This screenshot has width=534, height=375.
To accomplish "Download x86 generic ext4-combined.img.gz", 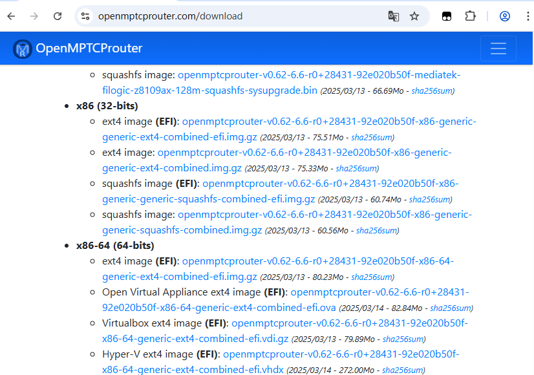I will pyautogui.click(x=172, y=168).
